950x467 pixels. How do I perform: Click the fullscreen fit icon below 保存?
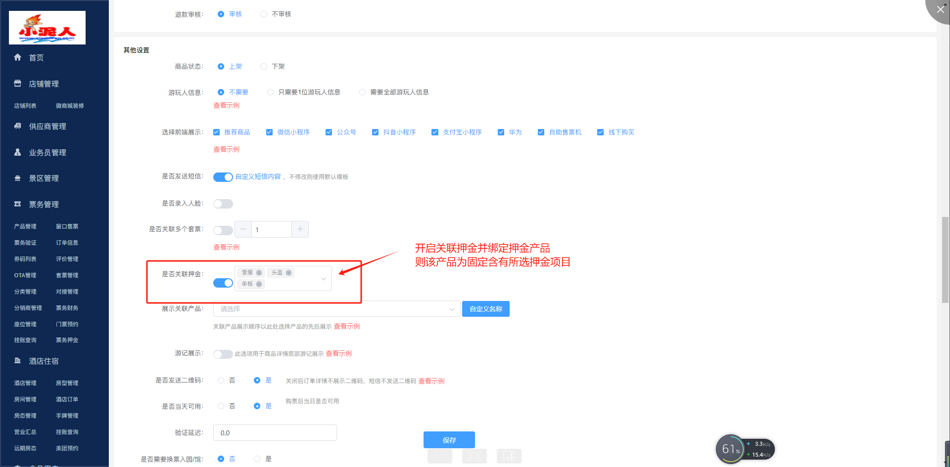tap(474, 456)
